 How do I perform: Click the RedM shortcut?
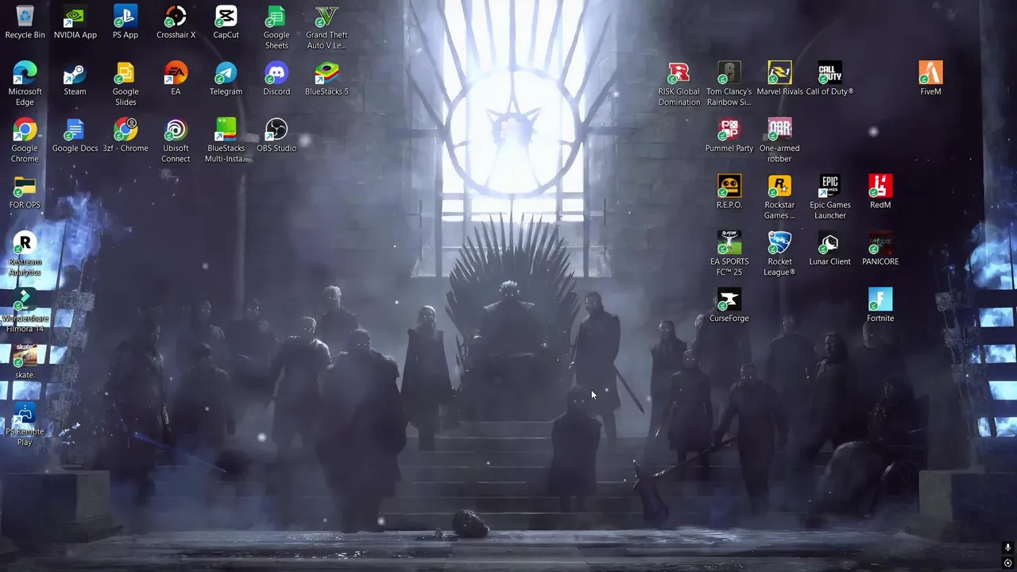point(880,187)
